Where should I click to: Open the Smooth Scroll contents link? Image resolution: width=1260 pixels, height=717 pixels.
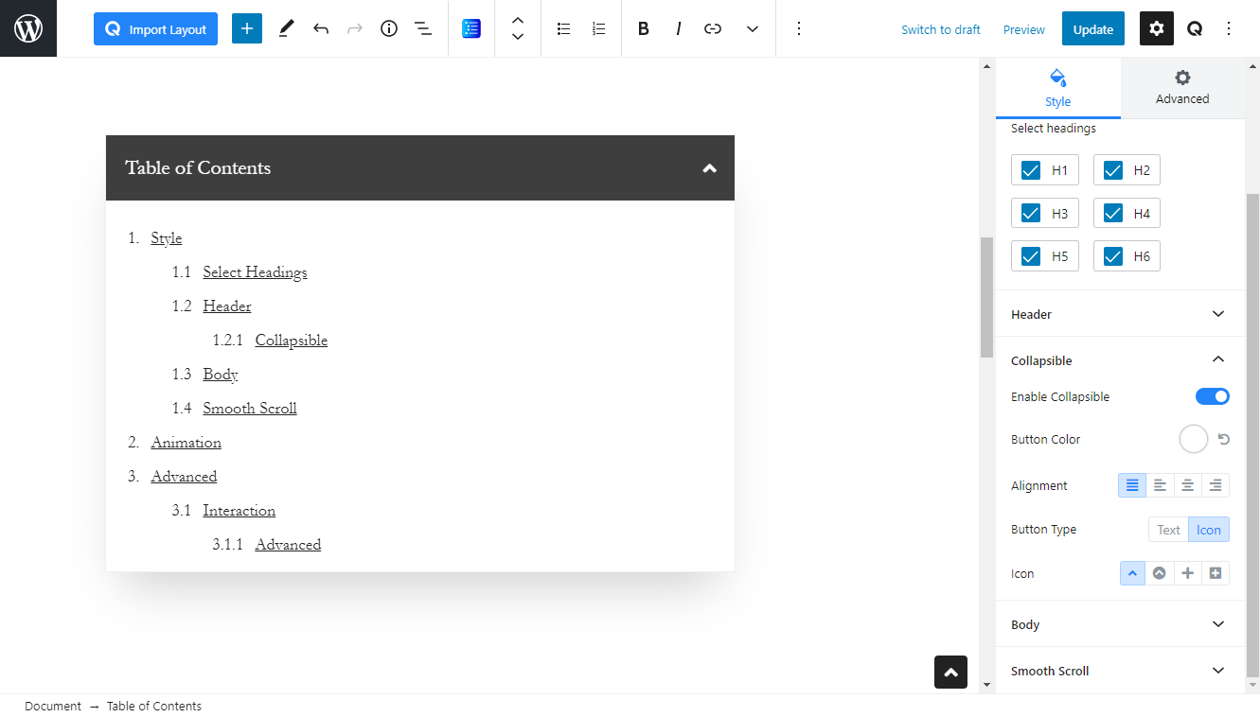pyautogui.click(x=250, y=409)
